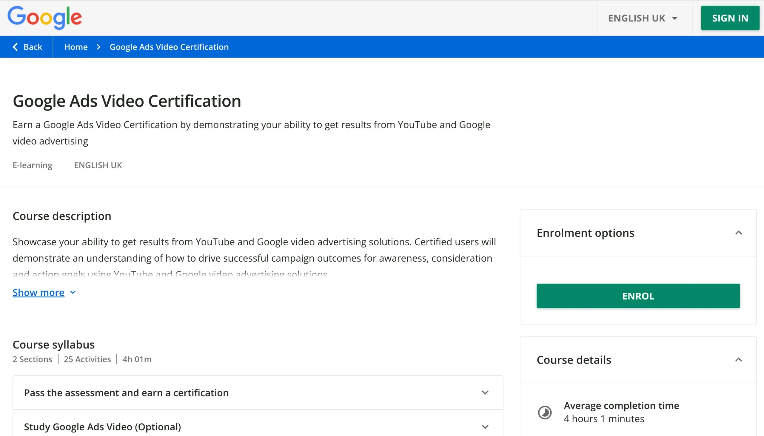Collapse the Course details panel
This screenshot has height=436, width=764.
738,360
